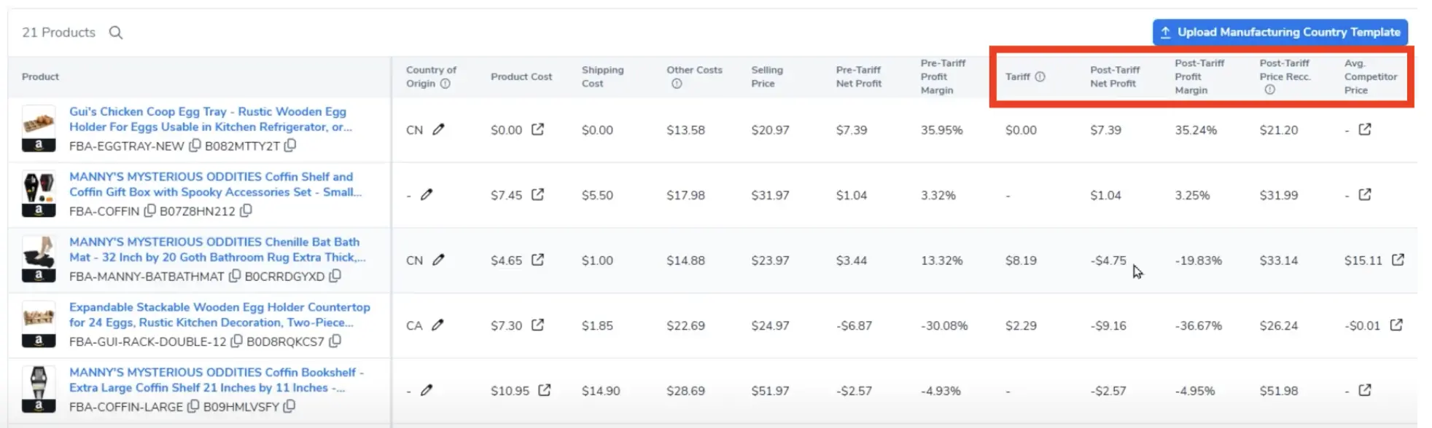Open product cost link icon beside $7.30
Viewport: 1432px width, 428px height.
(537, 325)
